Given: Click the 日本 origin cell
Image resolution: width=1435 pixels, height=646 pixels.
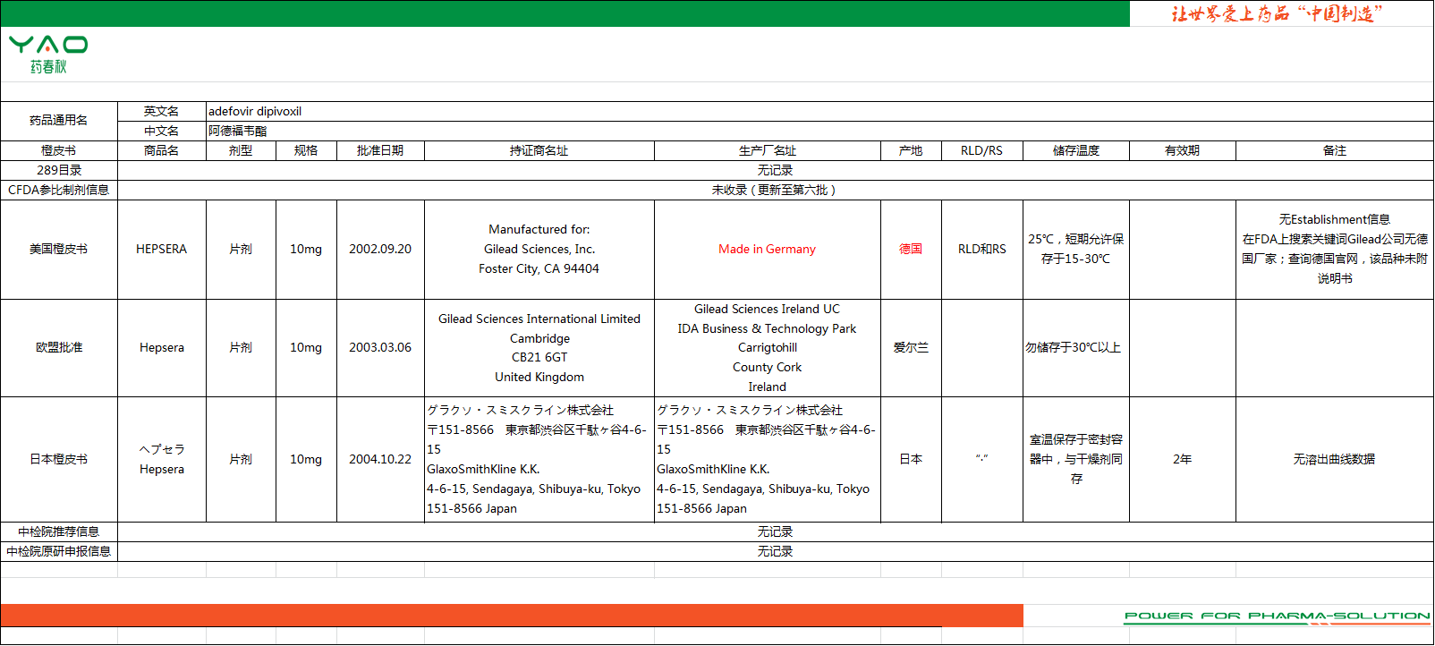Looking at the screenshot, I should [911, 460].
